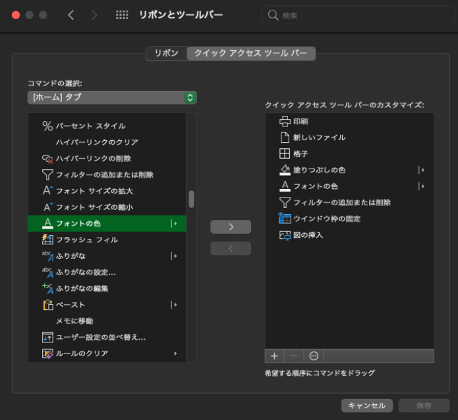Click the add arrow button between lists

pyautogui.click(x=231, y=226)
